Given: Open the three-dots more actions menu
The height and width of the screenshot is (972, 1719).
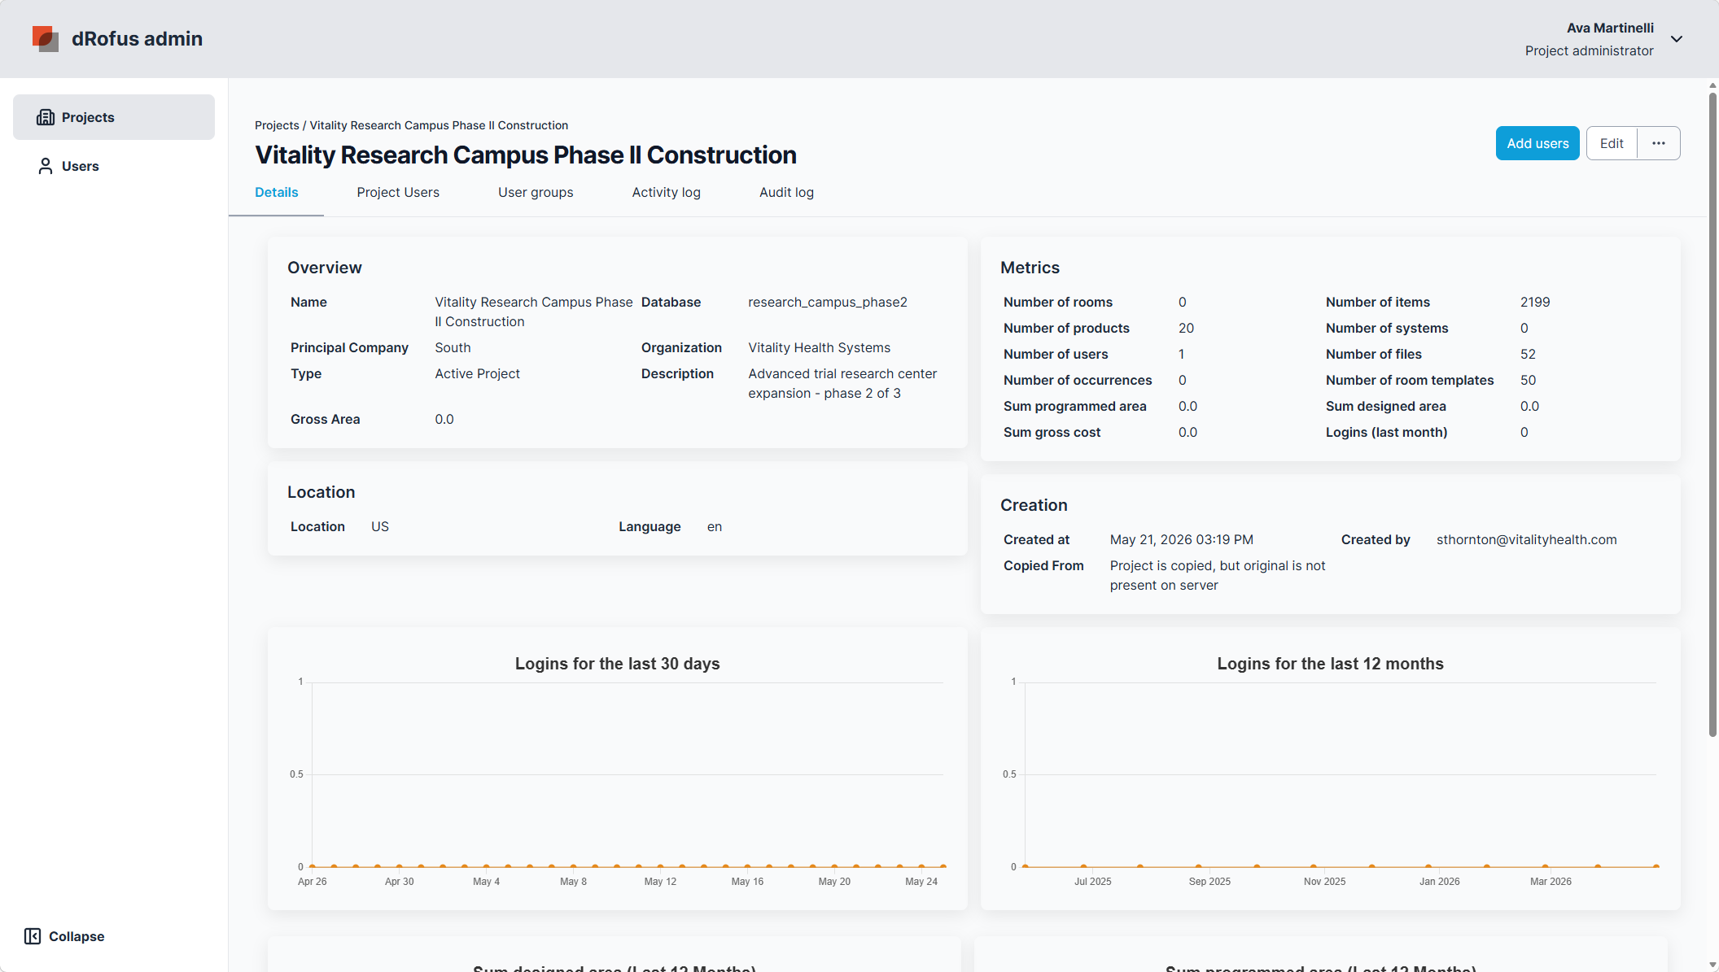Looking at the screenshot, I should pyautogui.click(x=1659, y=143).
